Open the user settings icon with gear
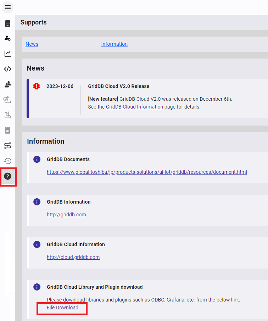The height and width of the screenshot is (321, 268). [7, 38]
